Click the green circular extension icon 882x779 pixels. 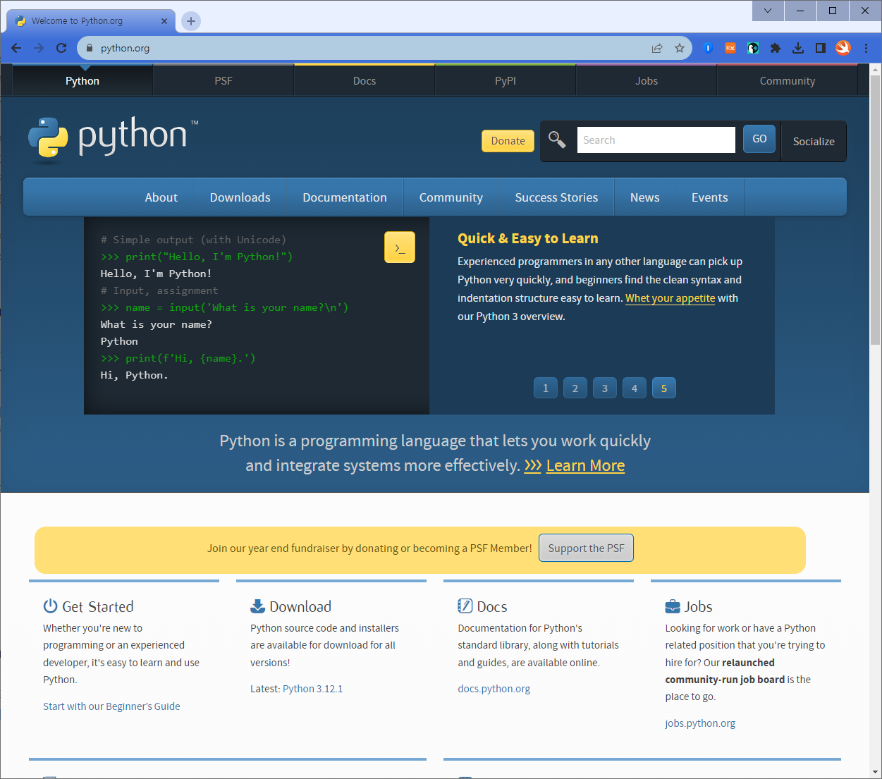pos(753,48)
